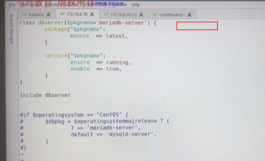The width and height of the screenshot is (265, 161).
Task: Click the kubuntu connected checkmark icon
Action: 25,15
